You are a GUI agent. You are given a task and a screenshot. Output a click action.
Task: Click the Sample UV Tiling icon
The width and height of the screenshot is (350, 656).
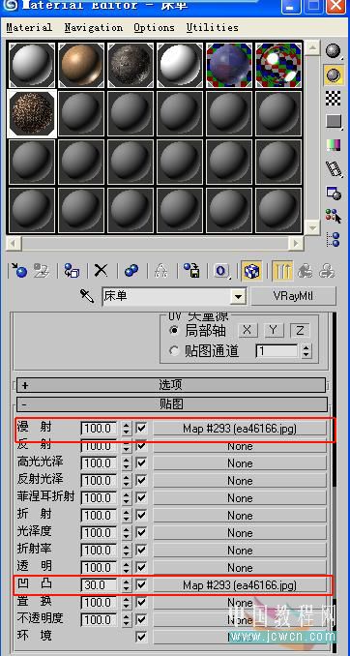(333, 122)
